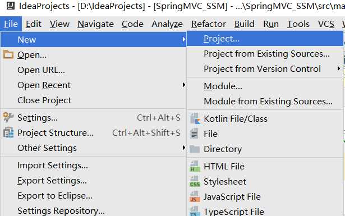This screenshot has width=345, height=216.
Task: Click the HTML File icon
Action: (195, 166)
